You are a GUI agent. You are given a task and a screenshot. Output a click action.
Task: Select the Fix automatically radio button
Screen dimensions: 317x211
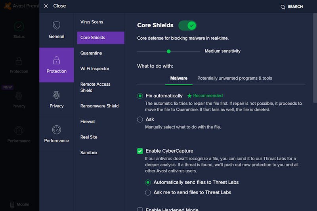coord(140,96)
